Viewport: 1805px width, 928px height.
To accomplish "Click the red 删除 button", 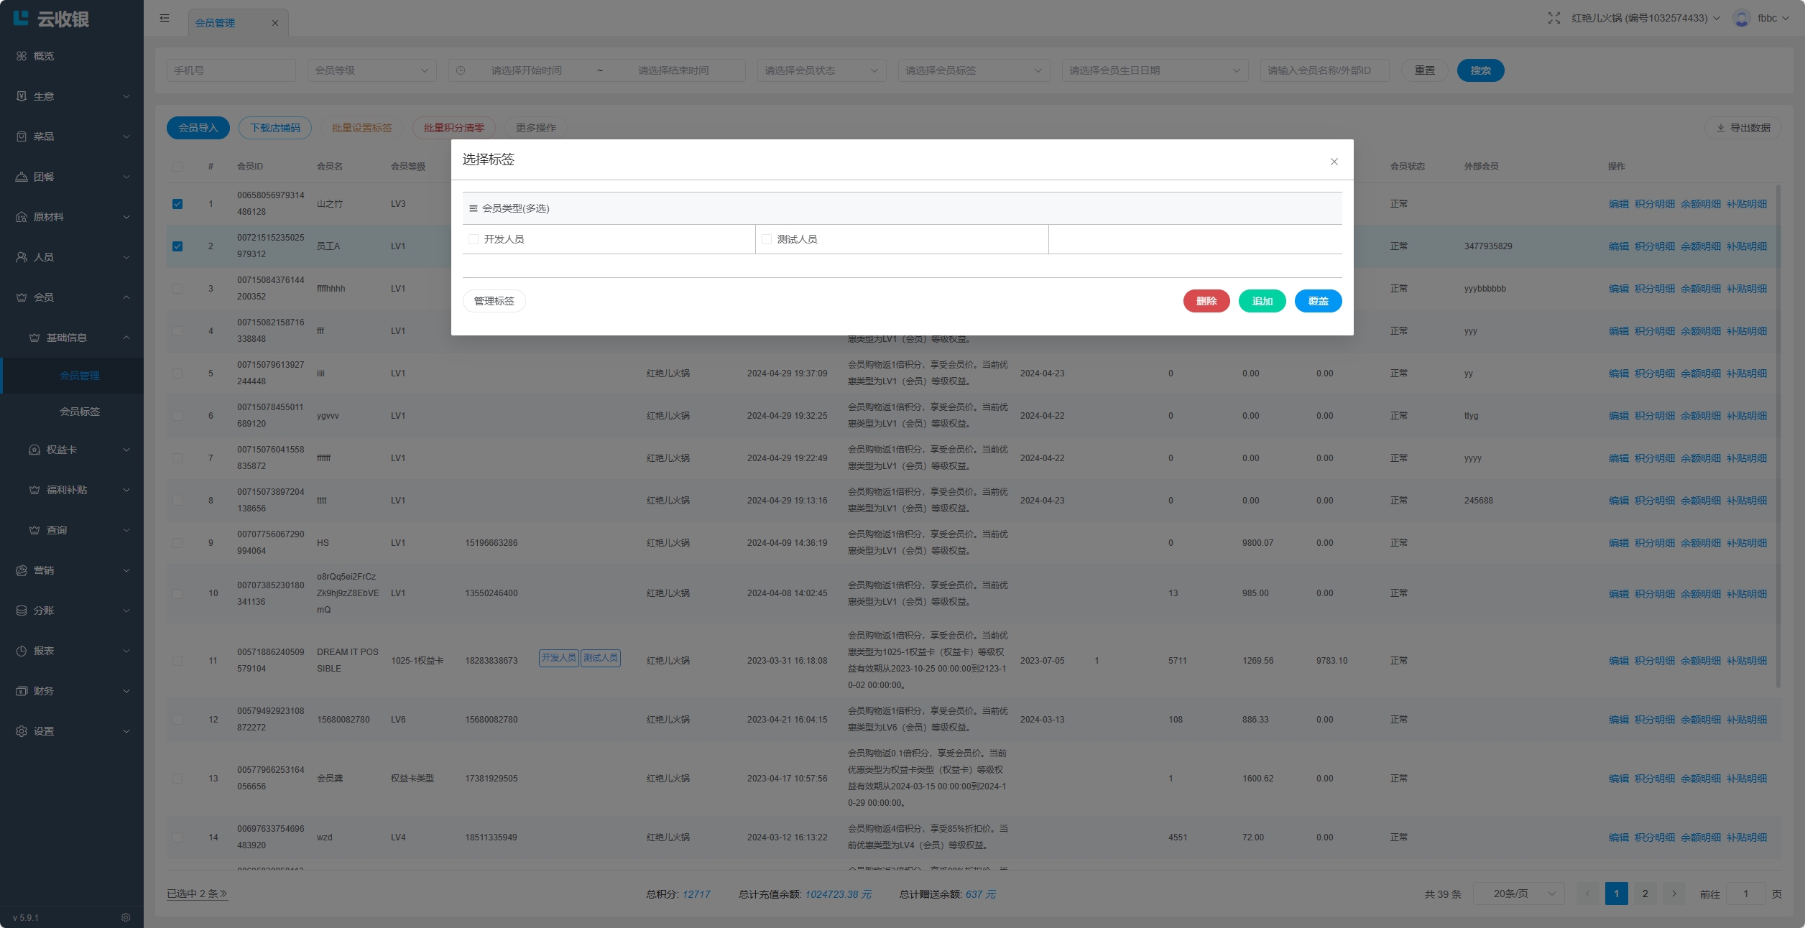I will [1206, 301].
